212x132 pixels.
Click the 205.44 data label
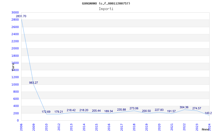(96, 111)
